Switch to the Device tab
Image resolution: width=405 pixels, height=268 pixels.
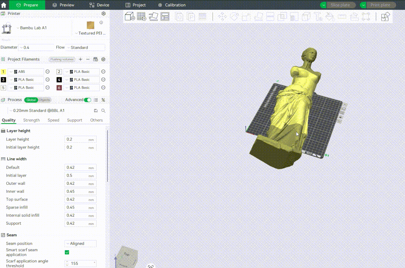coord(99,5)
